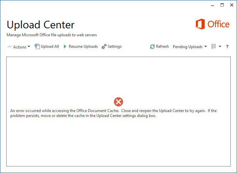Open Settings via the gear icon
Viewport: 237px width, 173px height.
point(104,47)
